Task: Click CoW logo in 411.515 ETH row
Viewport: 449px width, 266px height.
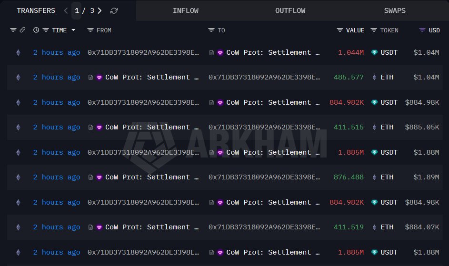Action: pos(99,127)
